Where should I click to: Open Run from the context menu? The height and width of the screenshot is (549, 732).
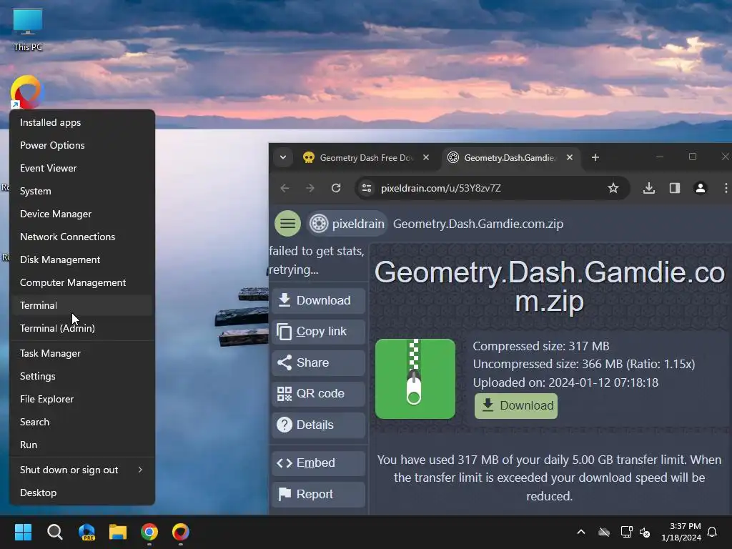coord(82,445)
